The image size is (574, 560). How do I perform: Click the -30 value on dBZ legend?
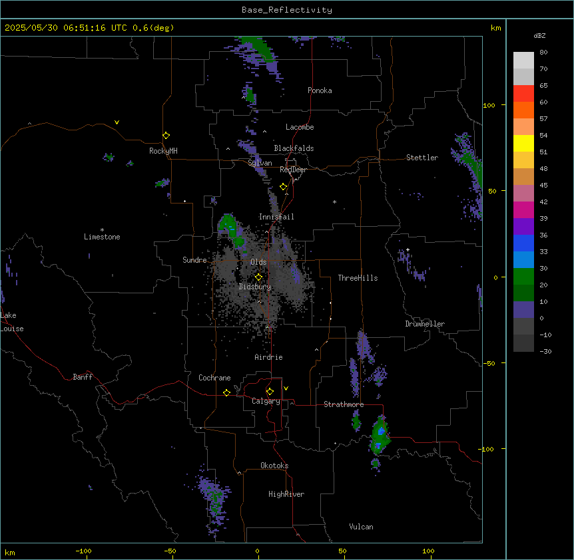click(x=545, y=351)
